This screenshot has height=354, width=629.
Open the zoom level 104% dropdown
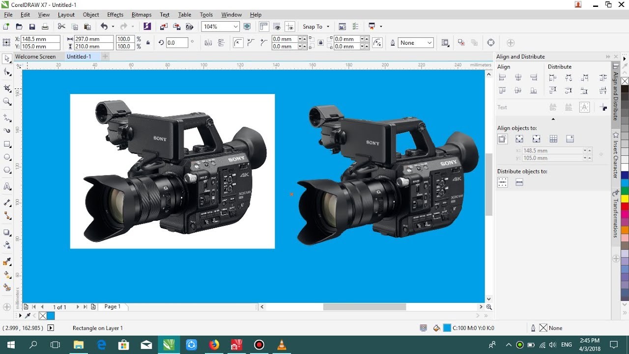pyautogui.click(x=236, y=27)
